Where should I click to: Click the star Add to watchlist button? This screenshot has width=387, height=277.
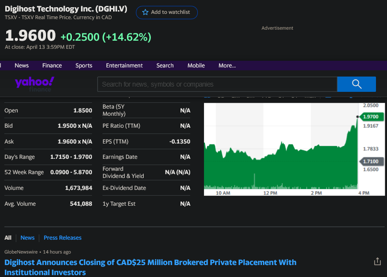167,12
